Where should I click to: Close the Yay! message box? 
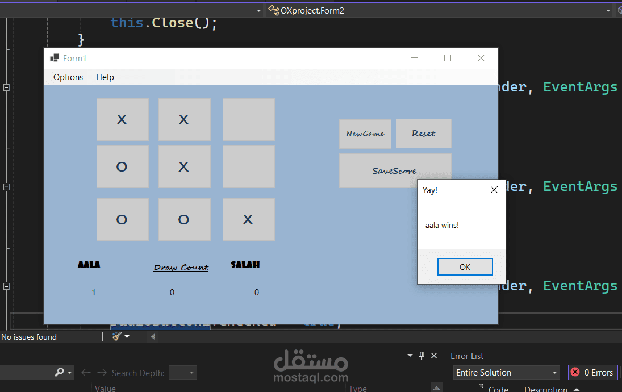(x=494, y=190)
